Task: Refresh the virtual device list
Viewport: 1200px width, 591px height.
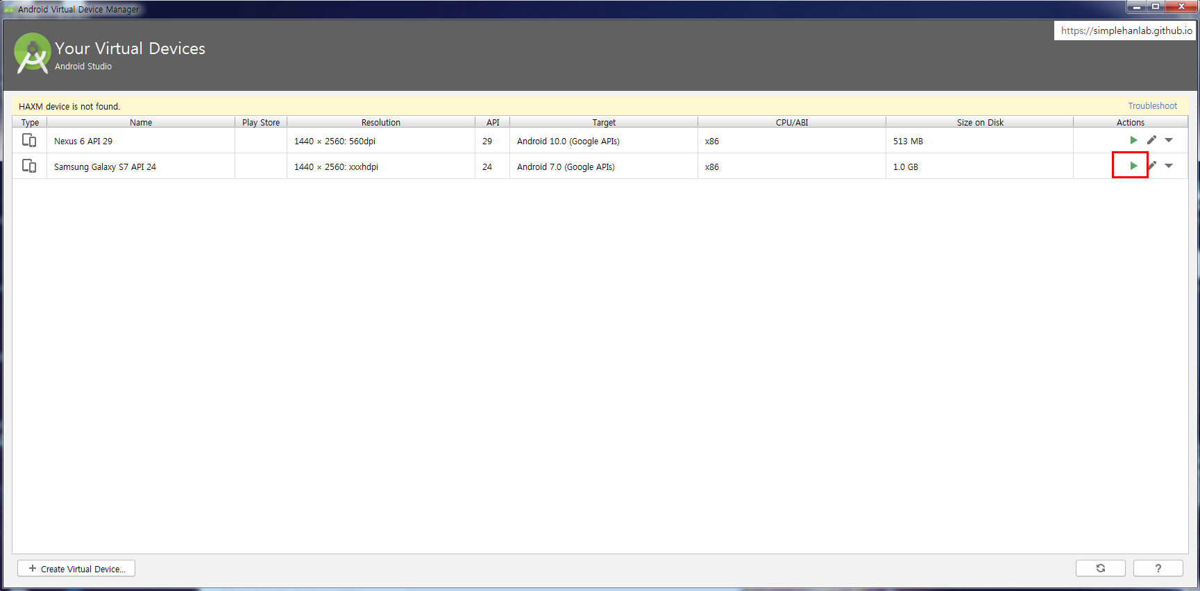Action: [x=1101, y=568]
